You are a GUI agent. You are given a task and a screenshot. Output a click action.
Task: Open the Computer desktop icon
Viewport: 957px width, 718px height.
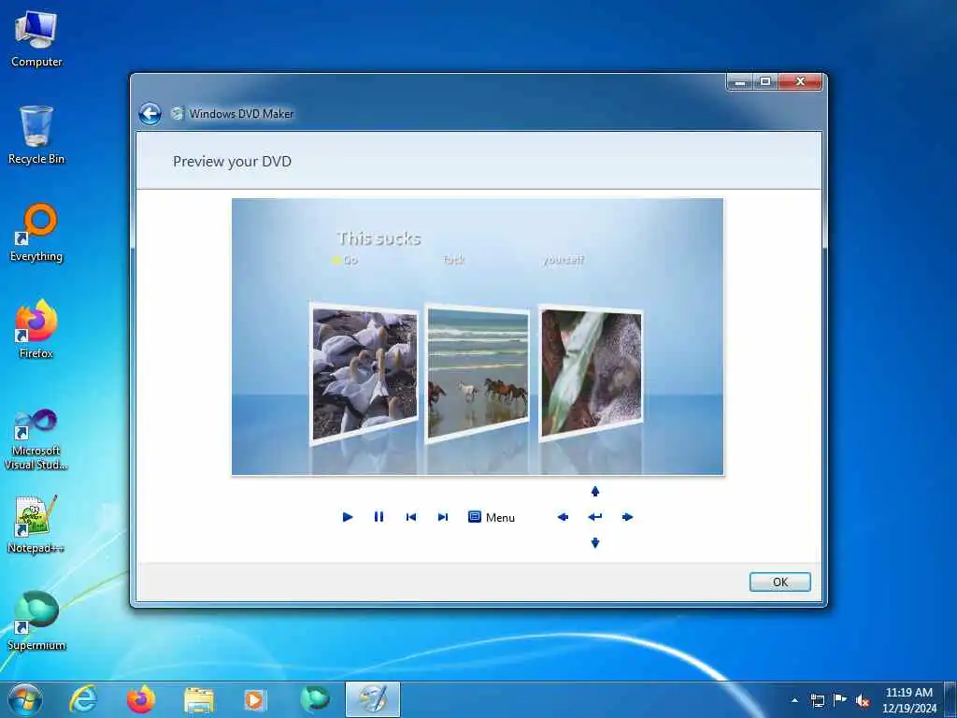(x=36, y=39)
